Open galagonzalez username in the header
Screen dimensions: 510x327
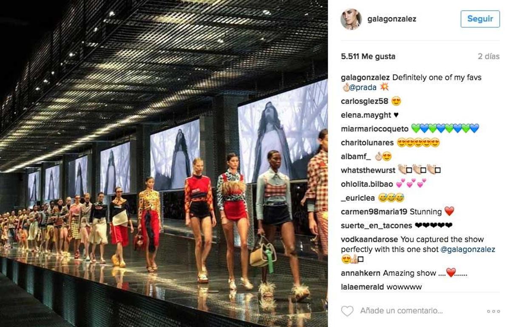click(x=391, y=19)
